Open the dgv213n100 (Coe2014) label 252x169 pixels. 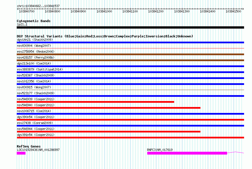[34, 63]
